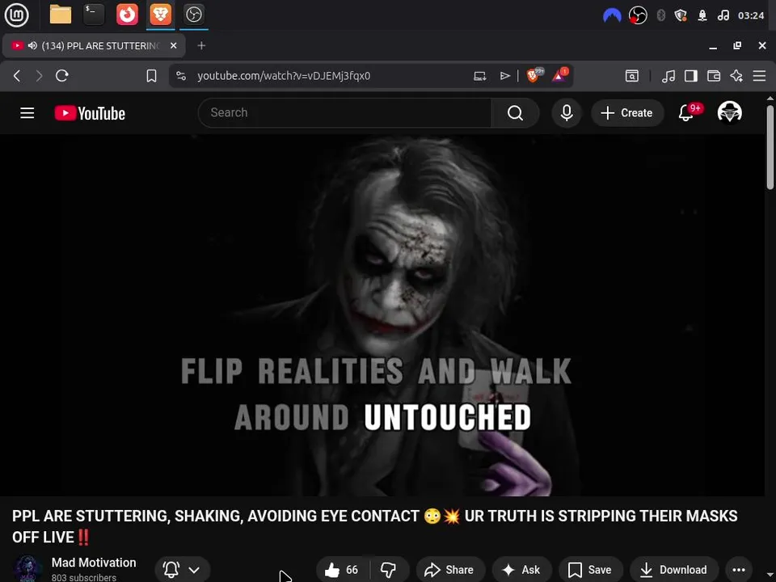Download this video
776x582 pixels.
pos(673,570)
